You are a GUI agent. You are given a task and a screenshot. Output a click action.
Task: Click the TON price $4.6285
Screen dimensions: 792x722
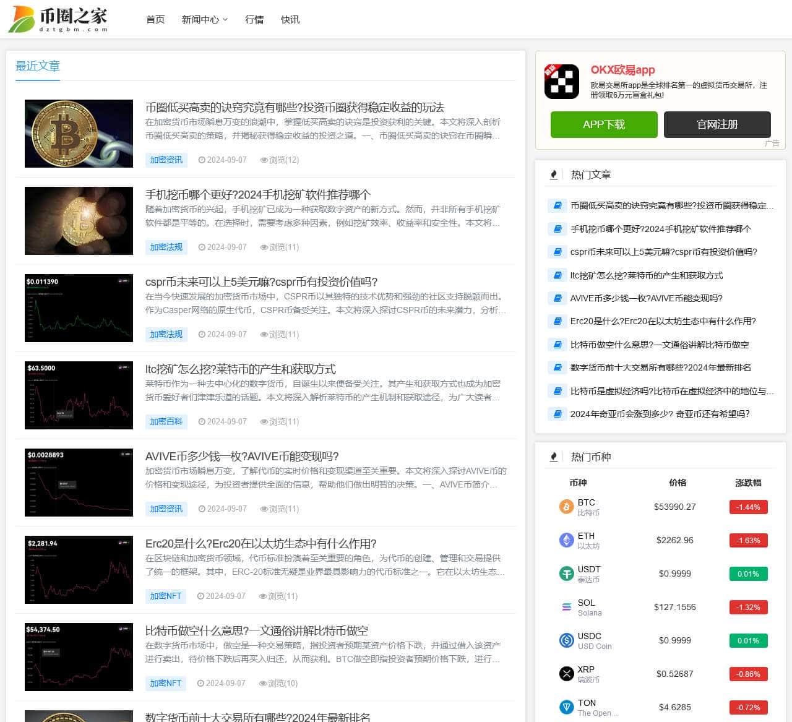coord(675,707)
